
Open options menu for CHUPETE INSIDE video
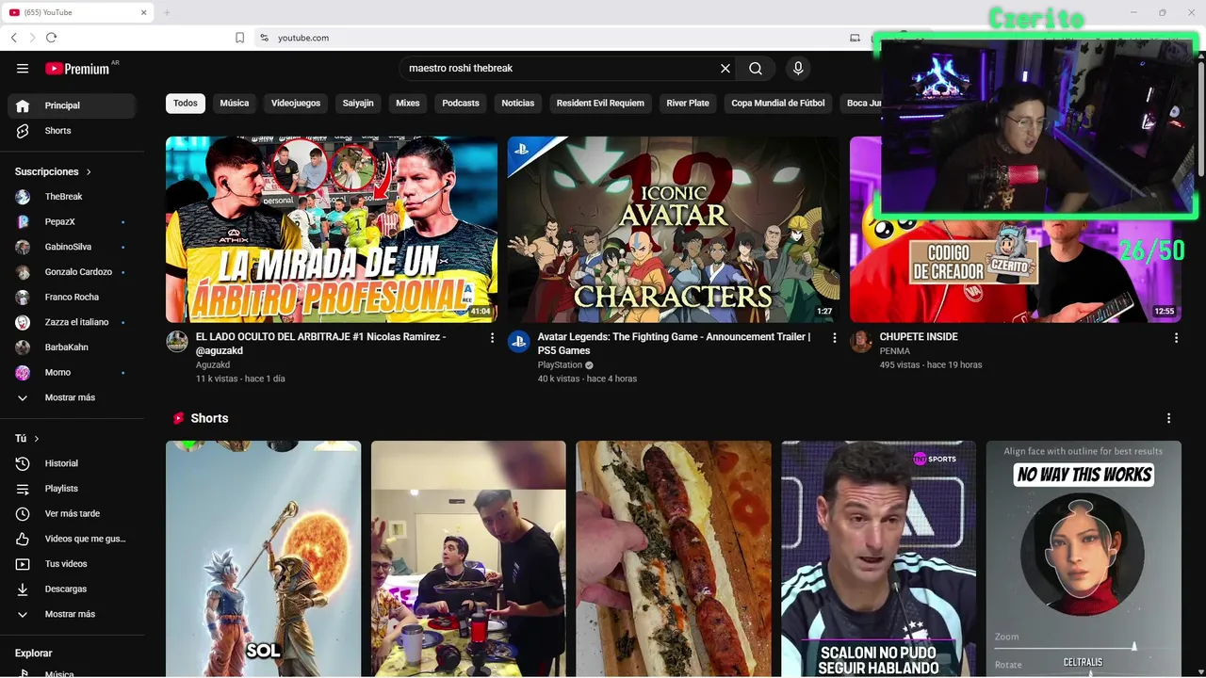tap(1176, 337)
